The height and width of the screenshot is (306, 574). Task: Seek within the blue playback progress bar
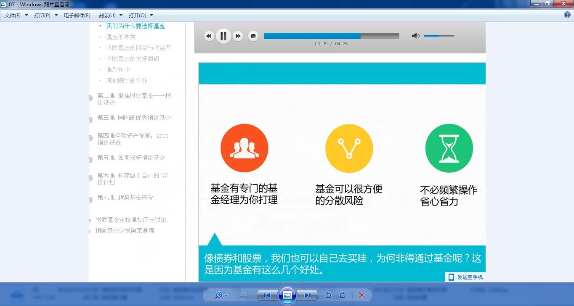331,36
